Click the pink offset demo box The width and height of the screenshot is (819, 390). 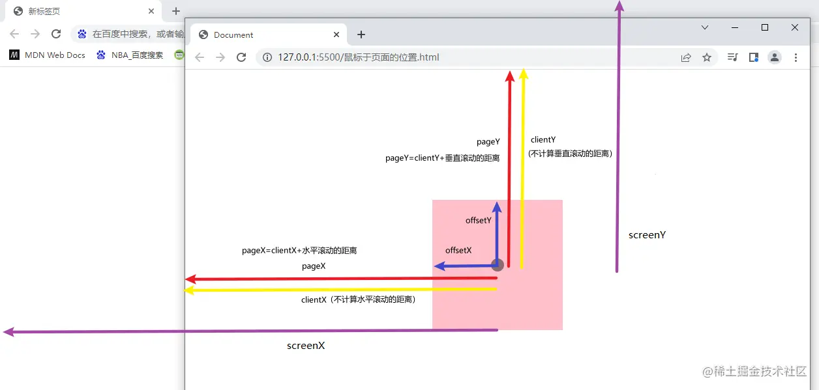535,299
